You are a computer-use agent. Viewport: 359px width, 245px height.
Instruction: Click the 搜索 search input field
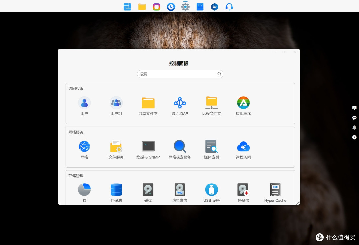180,74
